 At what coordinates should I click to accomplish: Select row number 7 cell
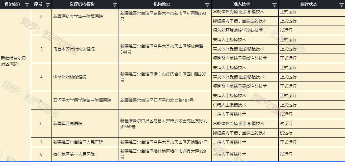click(x=41, y=142)
